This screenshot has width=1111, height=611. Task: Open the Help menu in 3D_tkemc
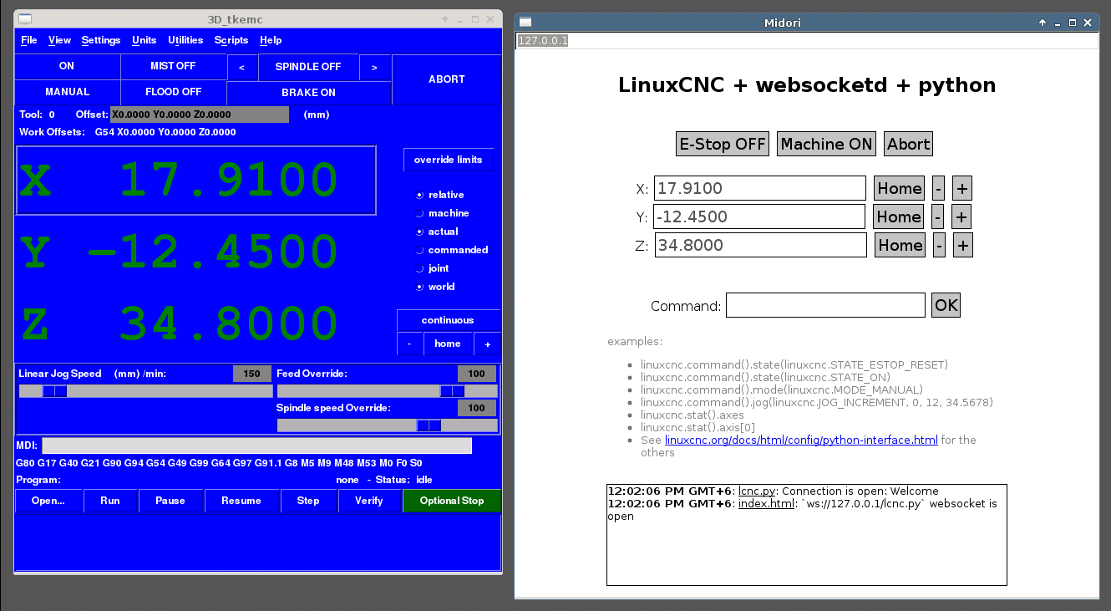(x=271, y=40)
